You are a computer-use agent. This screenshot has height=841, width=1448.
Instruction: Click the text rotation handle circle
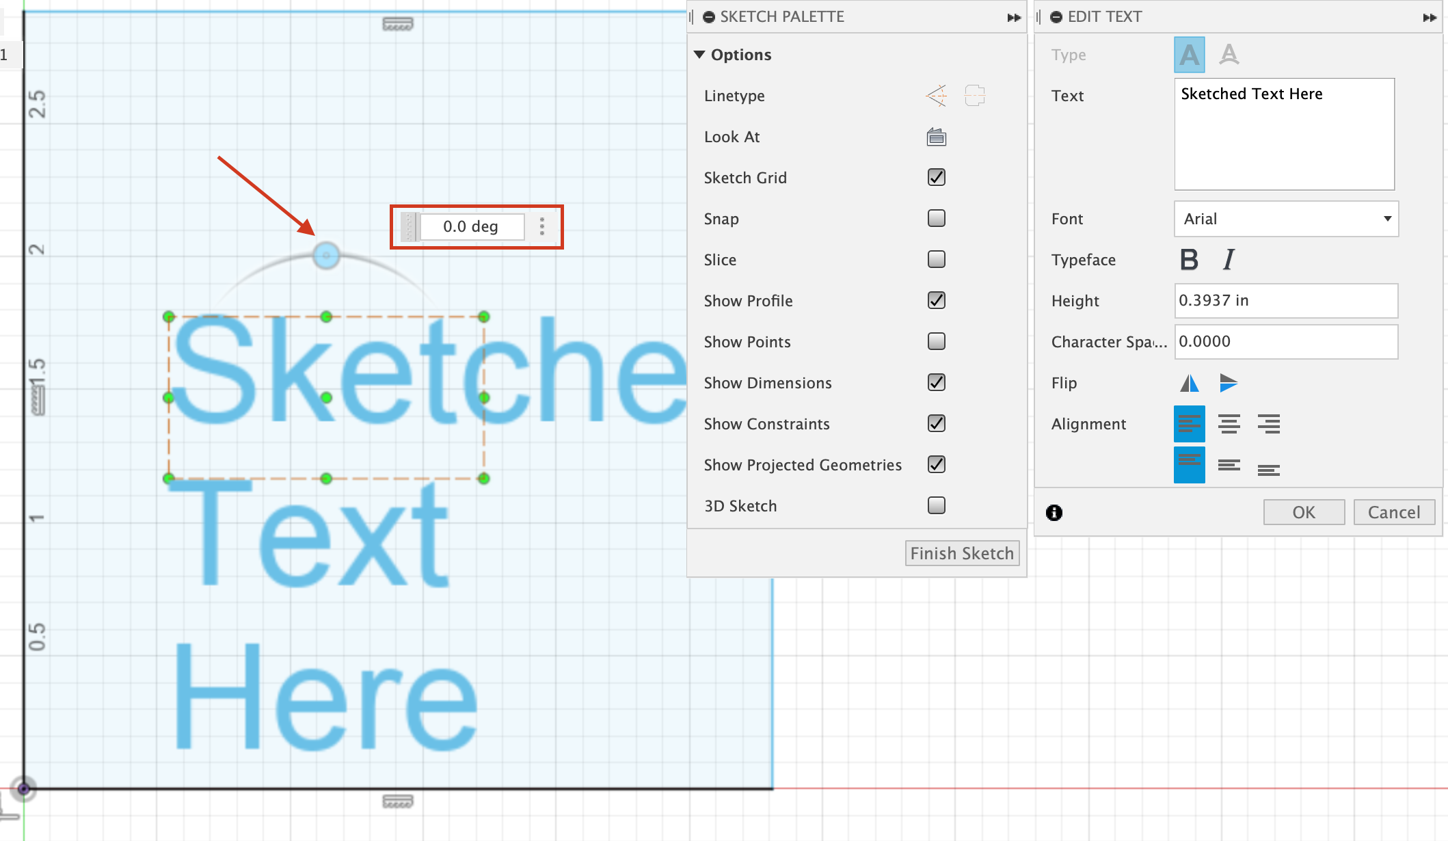coord(326,256)
